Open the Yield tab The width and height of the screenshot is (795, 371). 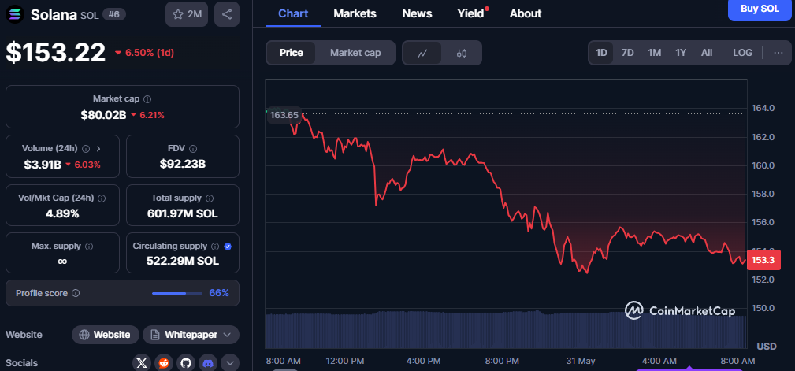coord(471,13)
